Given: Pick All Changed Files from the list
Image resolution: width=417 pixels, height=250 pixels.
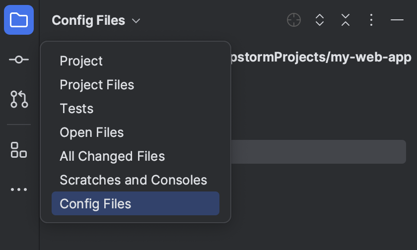Looking at the screenshot, I should coord(112,156).
